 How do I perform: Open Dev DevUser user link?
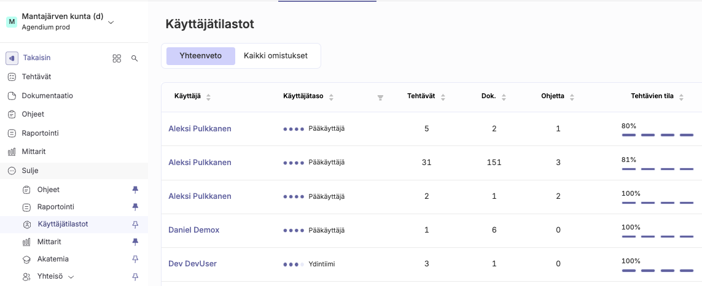192,264
